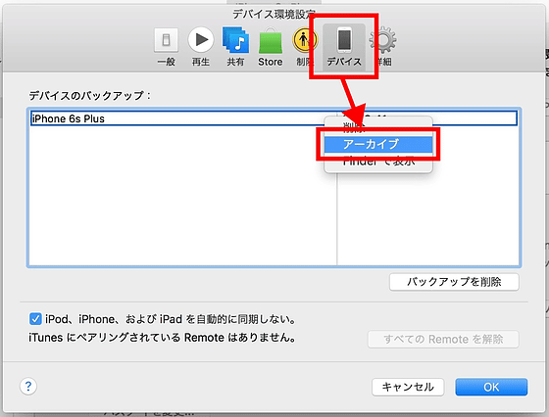
Task: Click the バックアップを削除 button
Action: (x=454, y=282)
